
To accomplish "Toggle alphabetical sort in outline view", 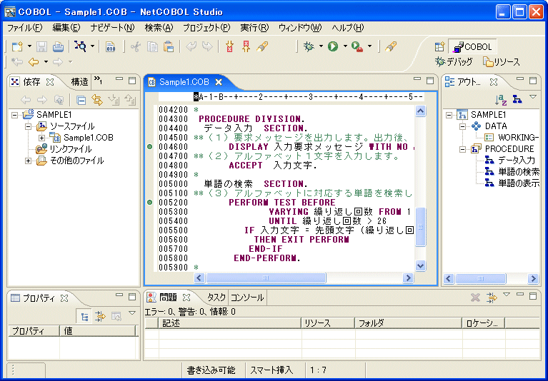I will pyautogui.click(x=501, y=100).
